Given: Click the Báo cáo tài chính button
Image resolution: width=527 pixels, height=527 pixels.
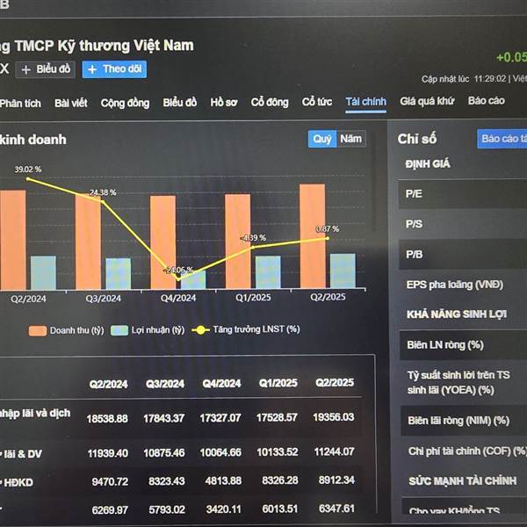Looking at the screenshot, I should pos(502,139).
